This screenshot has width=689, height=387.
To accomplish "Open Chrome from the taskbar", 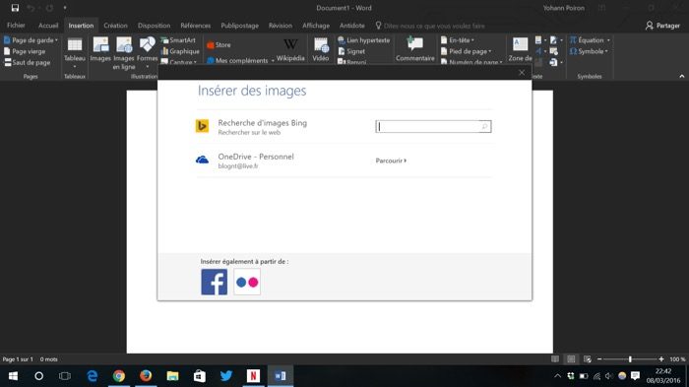I will [x=119, y=376].
